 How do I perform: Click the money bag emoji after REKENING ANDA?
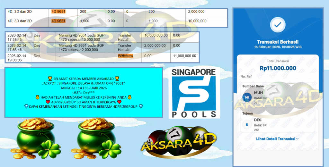[x=130, y=97]
